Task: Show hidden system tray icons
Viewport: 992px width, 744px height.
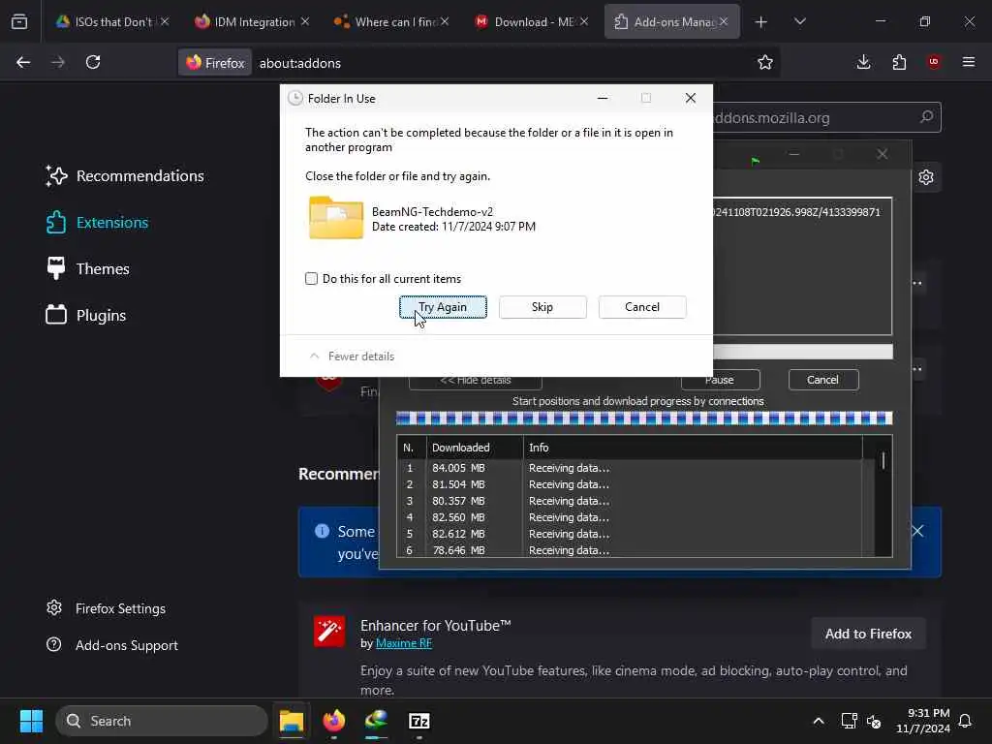Action: coord(818,721)
